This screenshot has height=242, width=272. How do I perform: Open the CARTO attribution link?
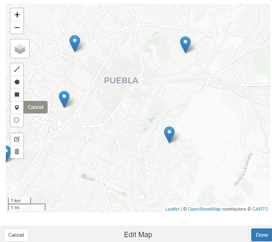[x=260, y=209]
